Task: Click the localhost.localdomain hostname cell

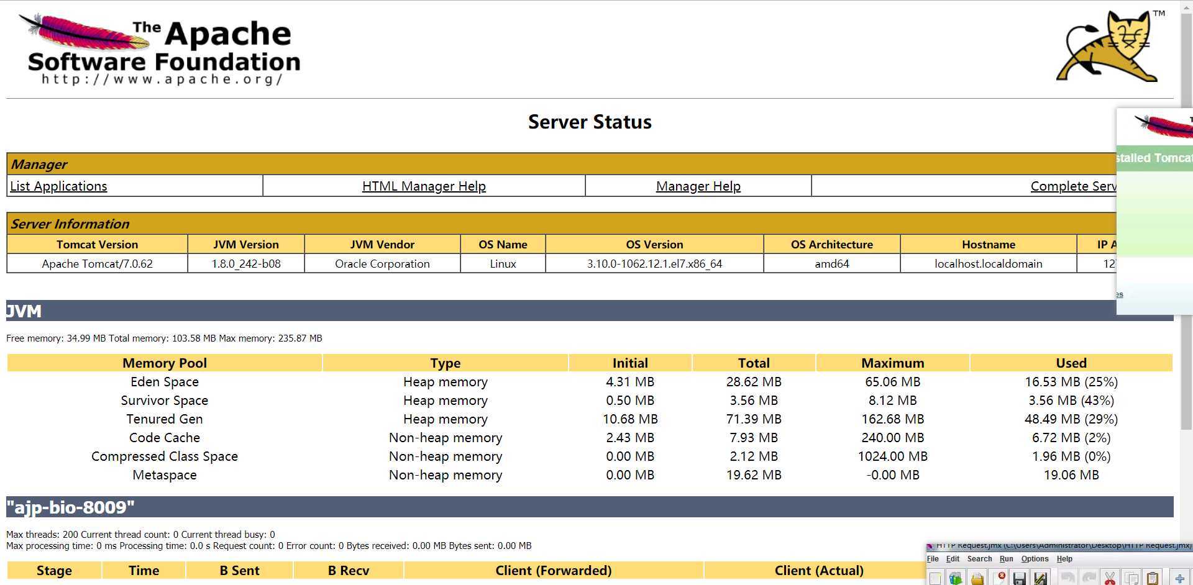Action: tap(989, 264)
